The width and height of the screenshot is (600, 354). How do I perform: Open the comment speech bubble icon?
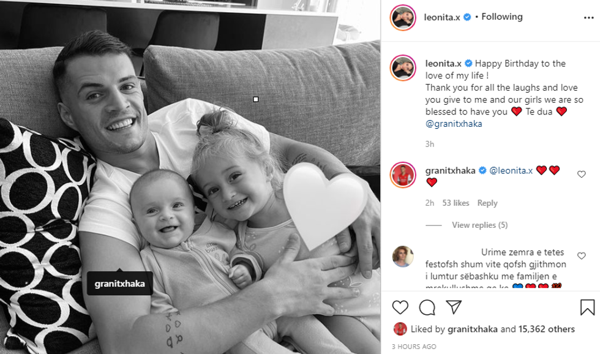[x=427, y=307]
